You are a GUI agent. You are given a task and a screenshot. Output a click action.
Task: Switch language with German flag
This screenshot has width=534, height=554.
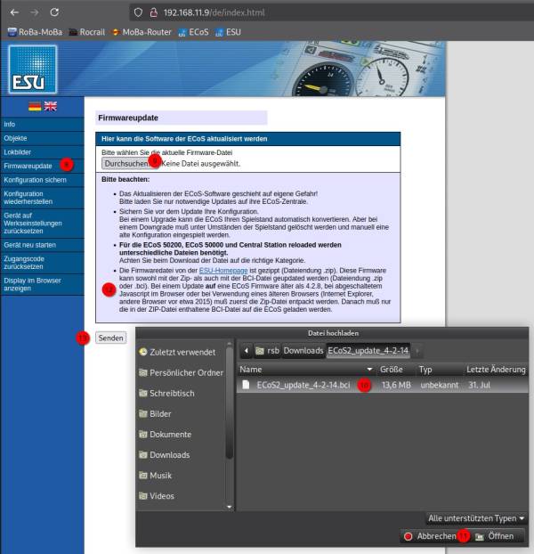[35, 106]
